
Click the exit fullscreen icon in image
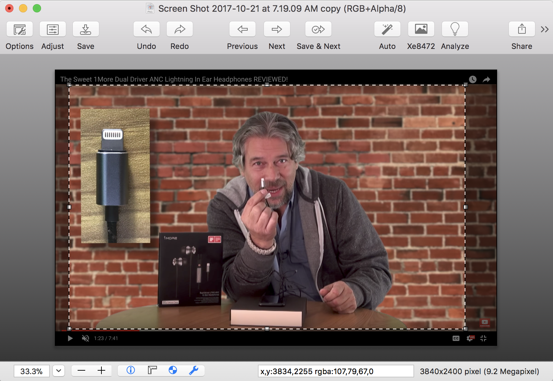(x=483, y=338)
